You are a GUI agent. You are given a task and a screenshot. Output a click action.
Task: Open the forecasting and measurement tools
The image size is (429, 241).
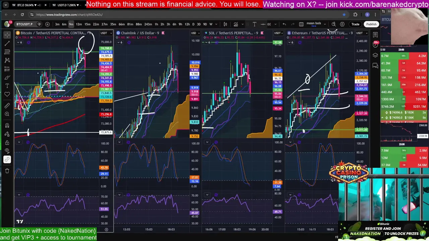coord(7,69)
